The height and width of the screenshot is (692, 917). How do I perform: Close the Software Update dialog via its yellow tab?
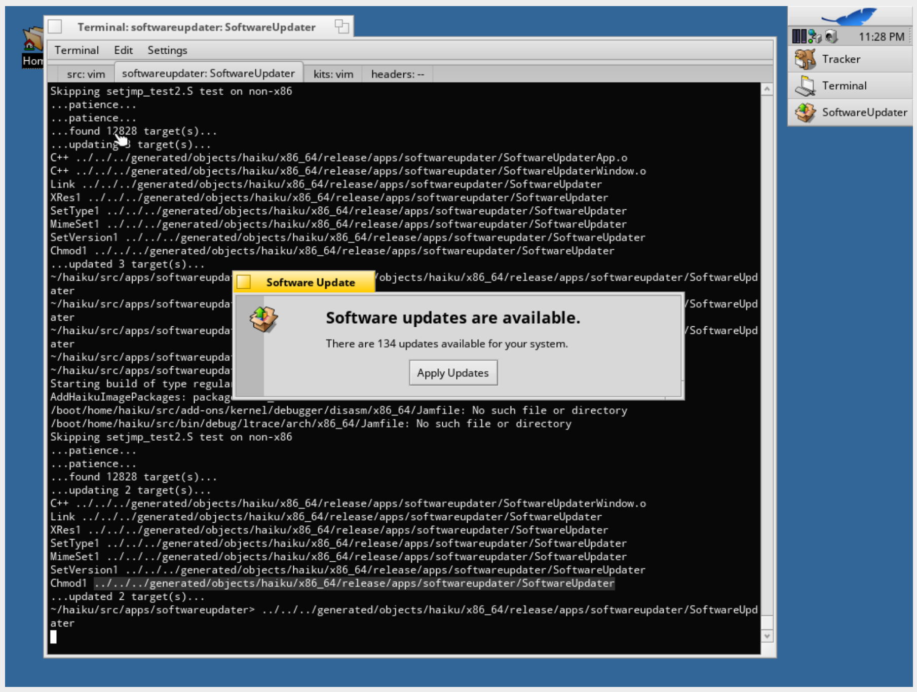point(244,282)
